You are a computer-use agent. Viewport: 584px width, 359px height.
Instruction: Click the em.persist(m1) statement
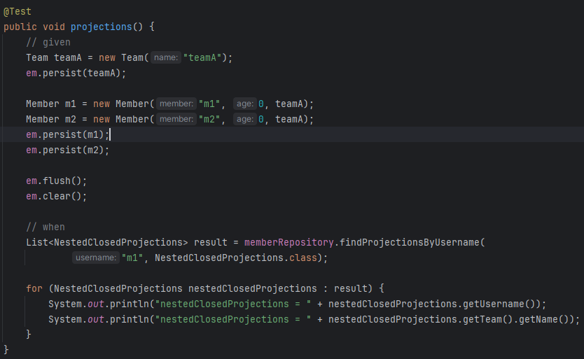67,134
